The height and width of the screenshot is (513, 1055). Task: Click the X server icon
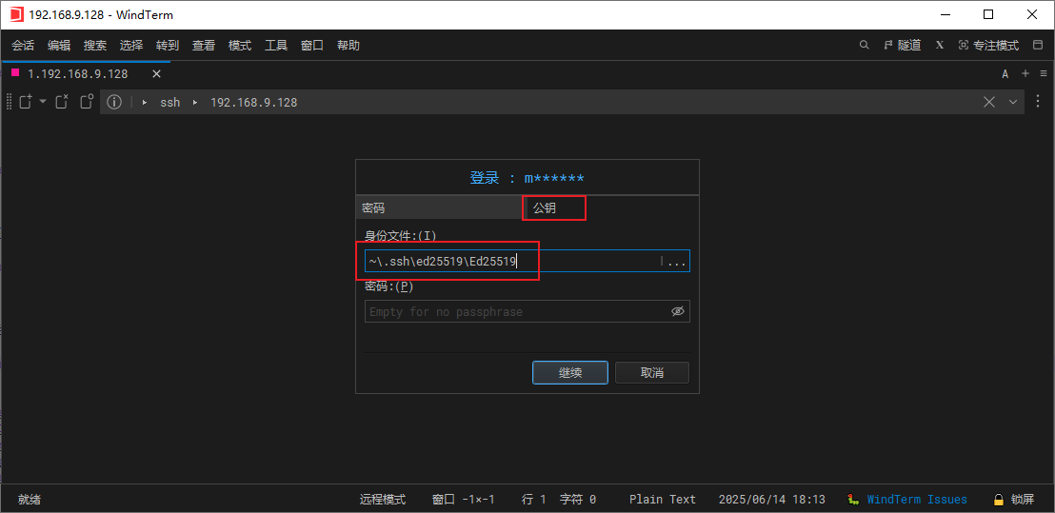pyautogui.click(x=940, y=45)
